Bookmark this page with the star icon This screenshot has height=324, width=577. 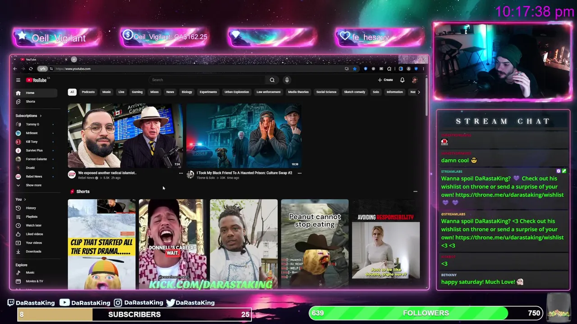click(x=355, y=69)
